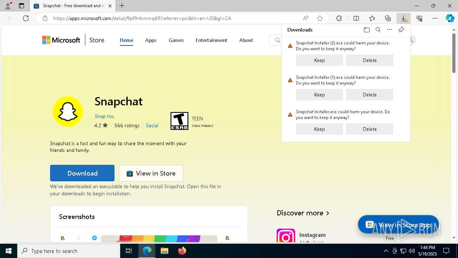Image resolution: width=458 pixels, height=258 pixels.
Task: Keep Snapchat Installer (1).exe
Action: pyautogui.click(x=319, y=95)
